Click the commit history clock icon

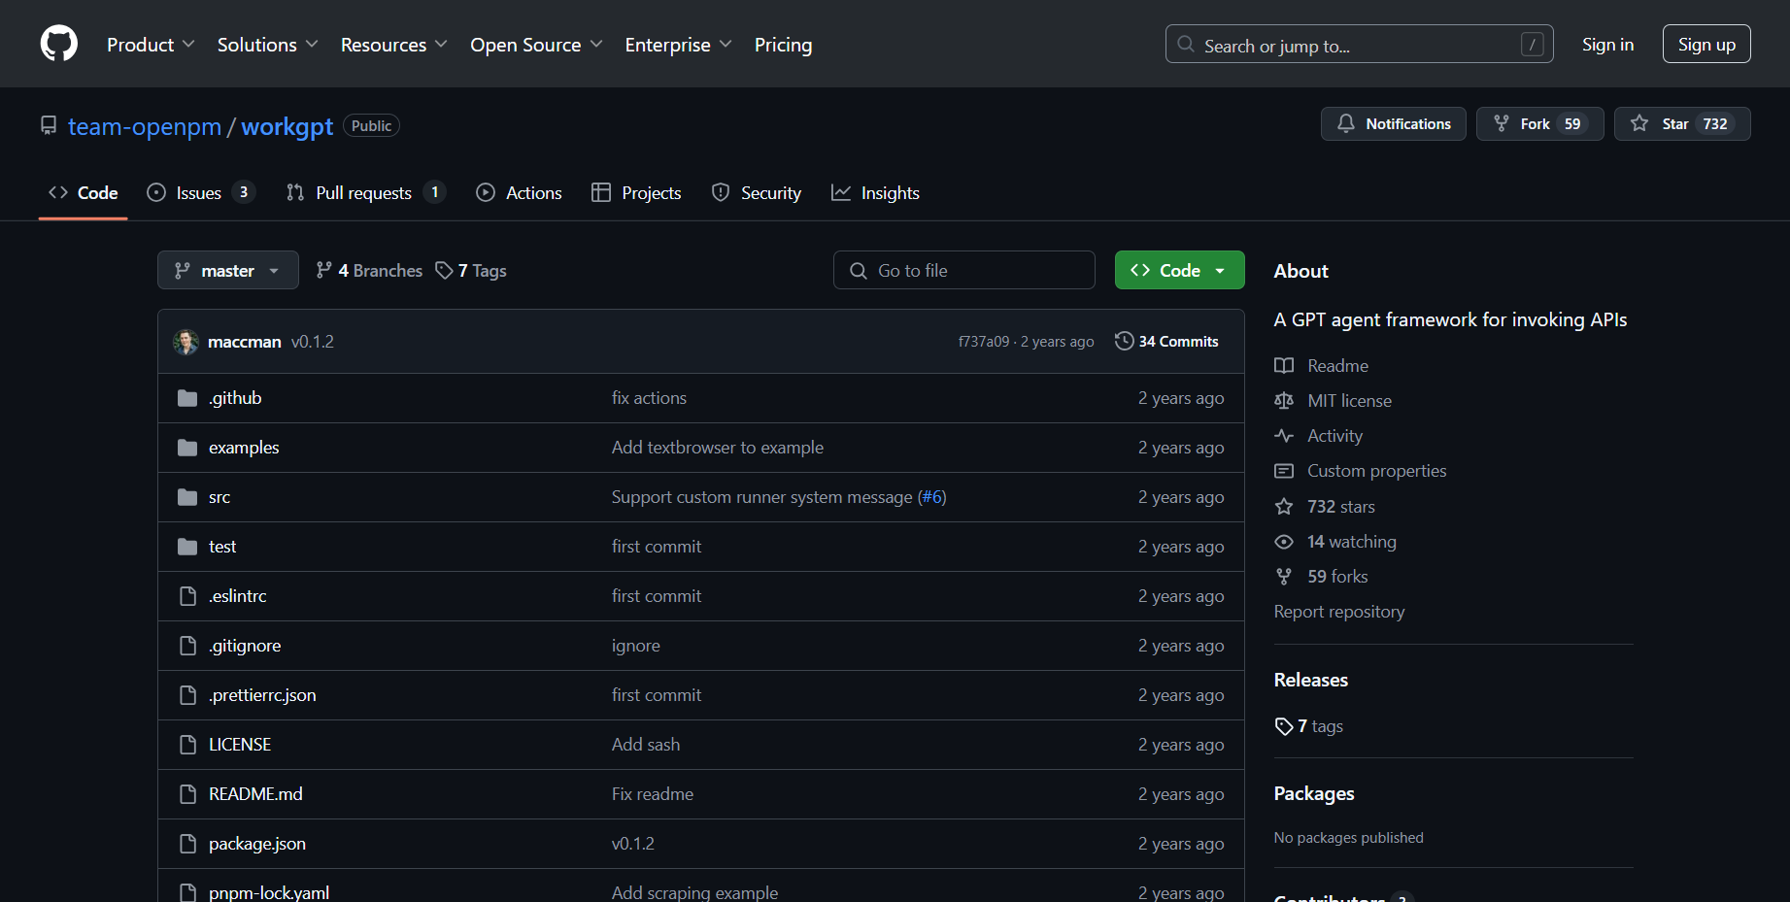(x=1124, y=341)
